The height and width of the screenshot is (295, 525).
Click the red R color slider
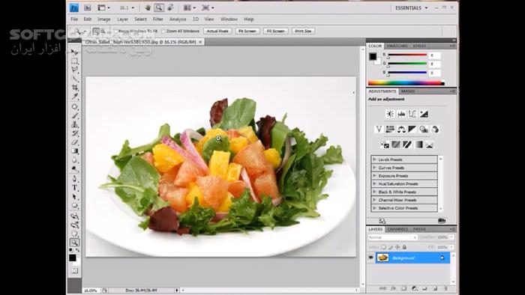point(407,55)
